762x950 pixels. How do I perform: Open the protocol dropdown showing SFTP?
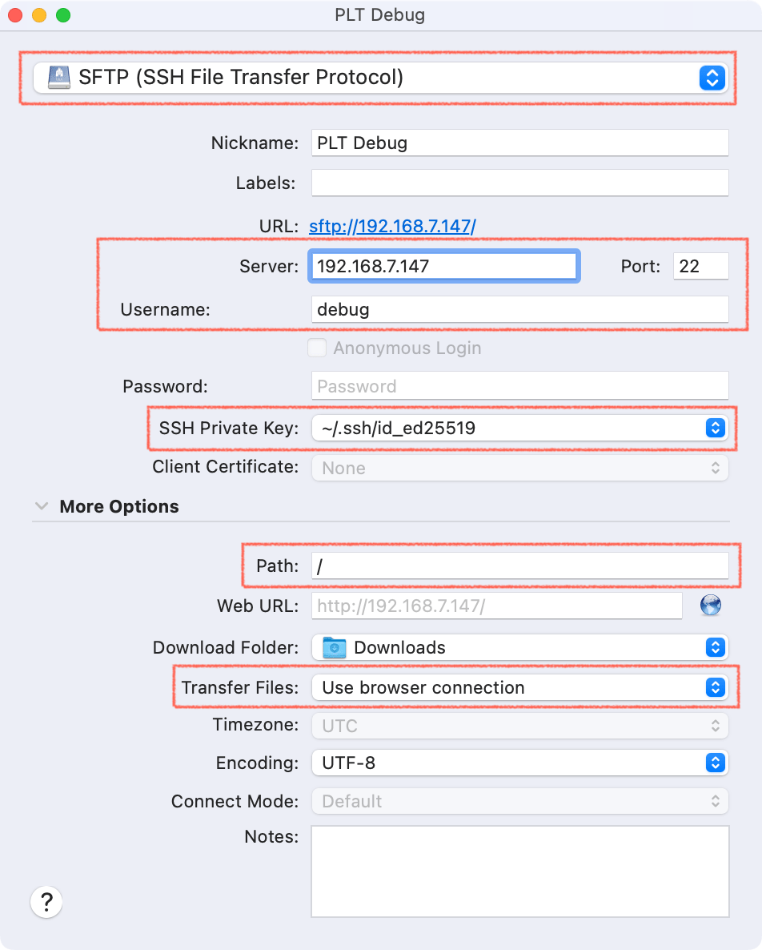click(380, 78)
